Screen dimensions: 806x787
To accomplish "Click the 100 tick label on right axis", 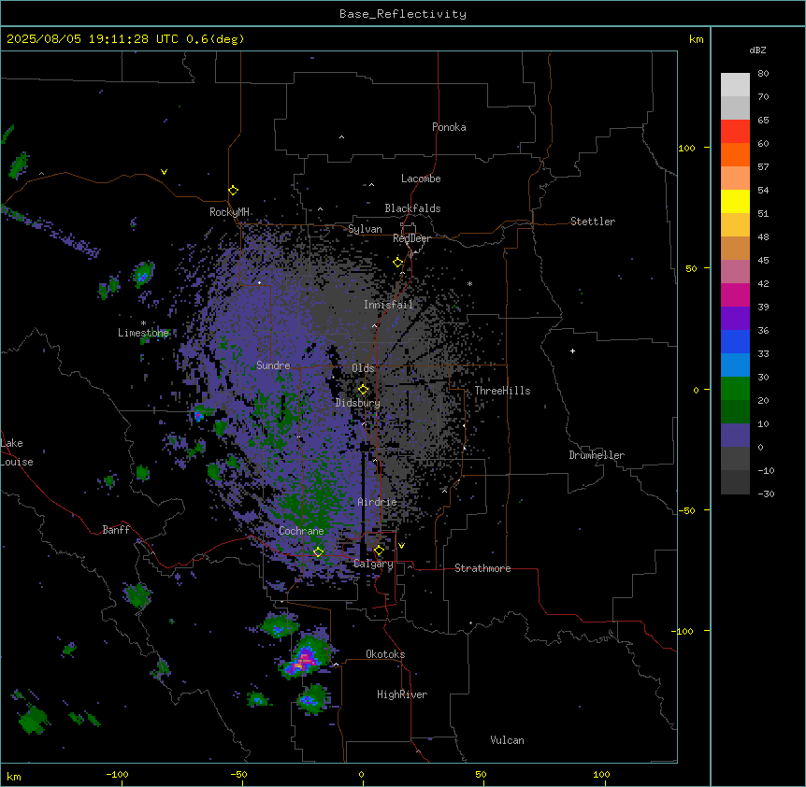I will click(686, 148).
